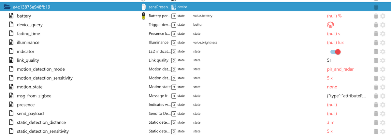Delete the battery state object
The height and width of the screenshot is (136, 391).
click(376, 16)
